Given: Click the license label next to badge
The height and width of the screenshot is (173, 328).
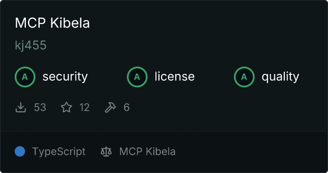Looking at the screenshot, I should [174, 77].
